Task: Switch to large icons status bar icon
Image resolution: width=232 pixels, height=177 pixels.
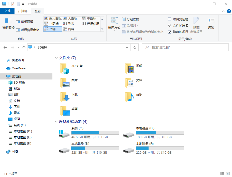Action: click(x=228, y=174)
